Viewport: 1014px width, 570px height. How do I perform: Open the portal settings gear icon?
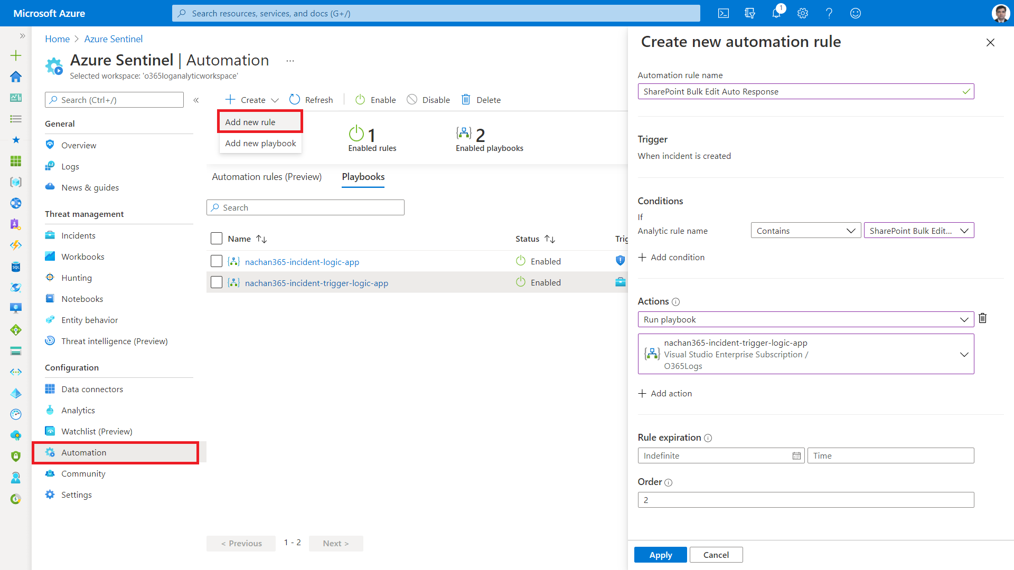tap(803, 13)
